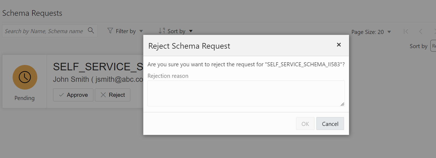Expand the Filter by dropdown arrow
Screen dimensions: 436x158
(141, 31)
